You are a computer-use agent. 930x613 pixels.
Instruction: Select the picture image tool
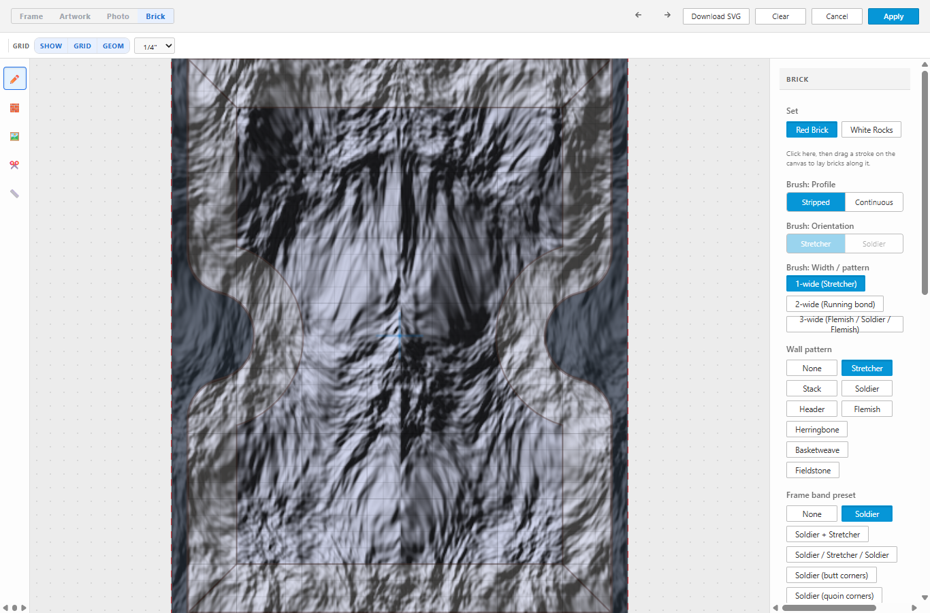pos(15,136)
